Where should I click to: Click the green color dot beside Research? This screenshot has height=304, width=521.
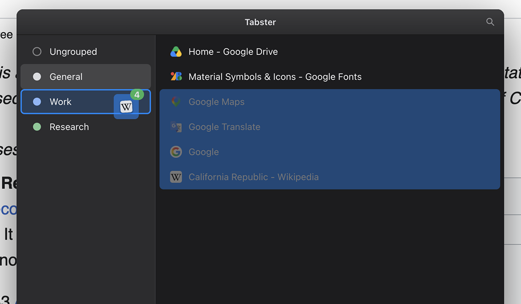[x=37, y=127]
